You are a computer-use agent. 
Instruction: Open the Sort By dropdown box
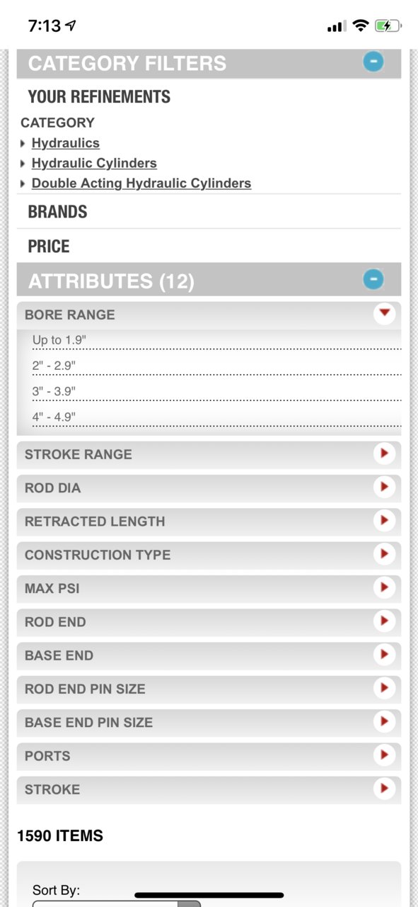coord(117,903)
